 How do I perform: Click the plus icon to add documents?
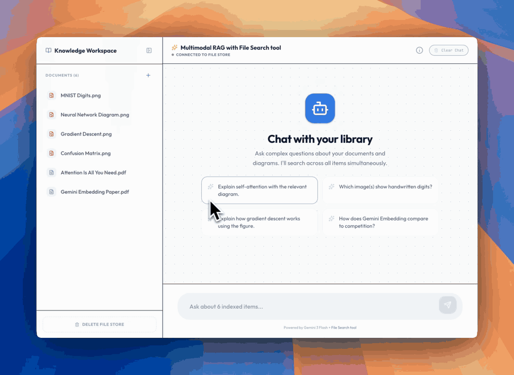point(148,75)
